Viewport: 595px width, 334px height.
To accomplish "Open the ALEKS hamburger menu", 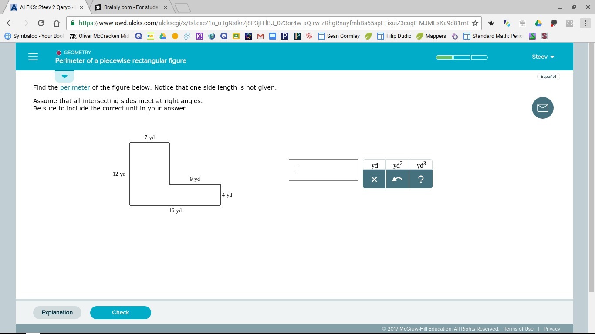I will (x=33, y=57).
